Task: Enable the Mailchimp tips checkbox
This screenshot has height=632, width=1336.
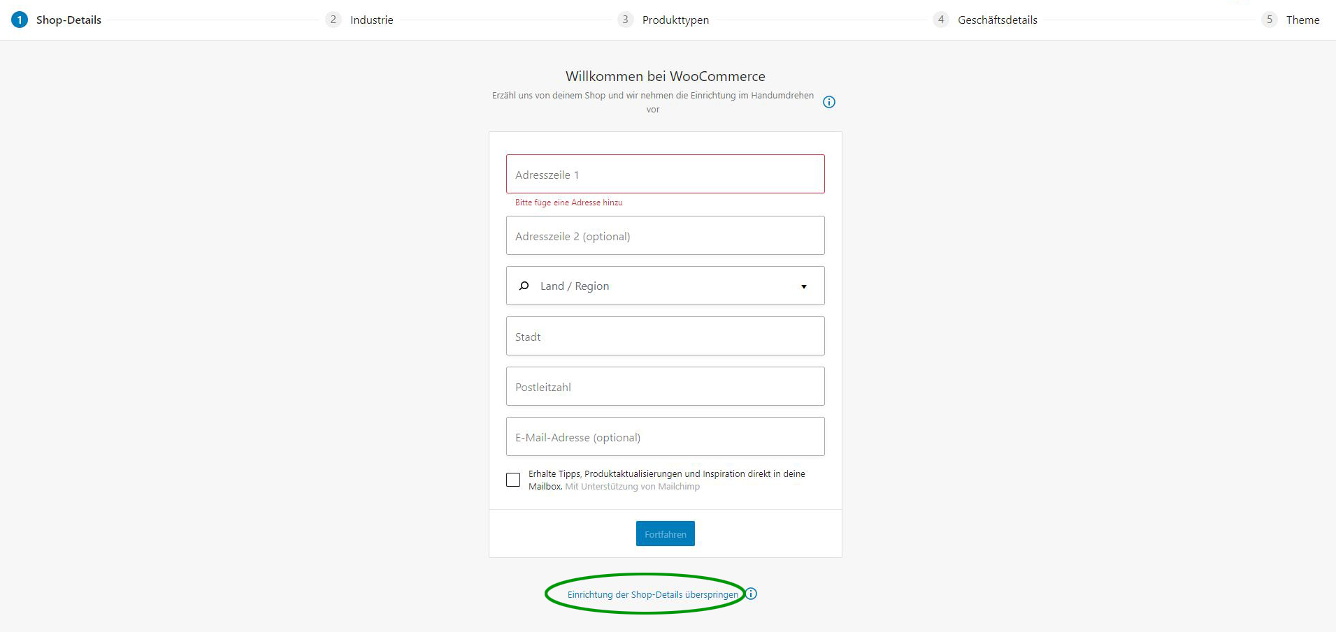Action: click(x=513, y=480)
